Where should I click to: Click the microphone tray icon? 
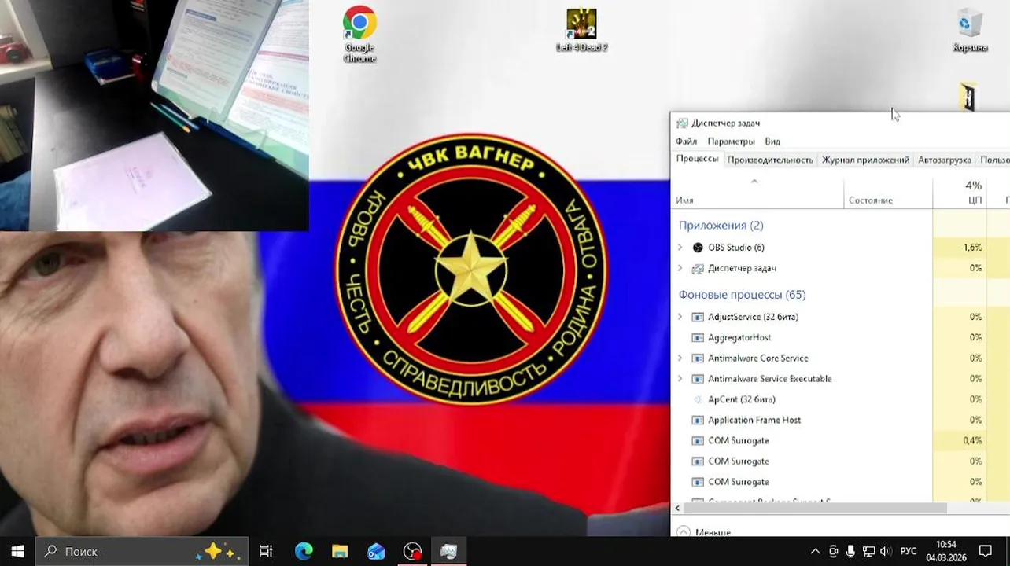(851, 551)
